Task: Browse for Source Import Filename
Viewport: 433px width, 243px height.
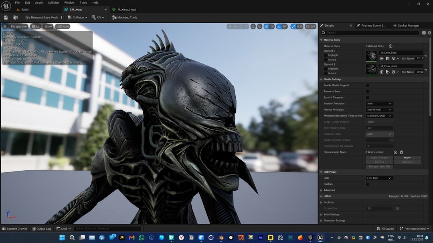Action: tap(392, 140)
